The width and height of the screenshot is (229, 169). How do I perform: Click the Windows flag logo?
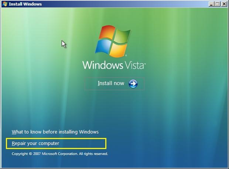point(113,41)
